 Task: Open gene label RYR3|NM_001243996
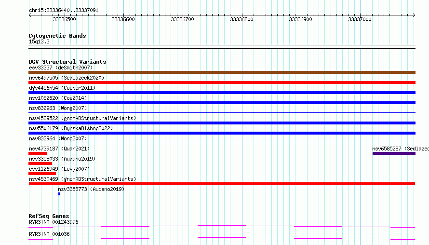54,222
